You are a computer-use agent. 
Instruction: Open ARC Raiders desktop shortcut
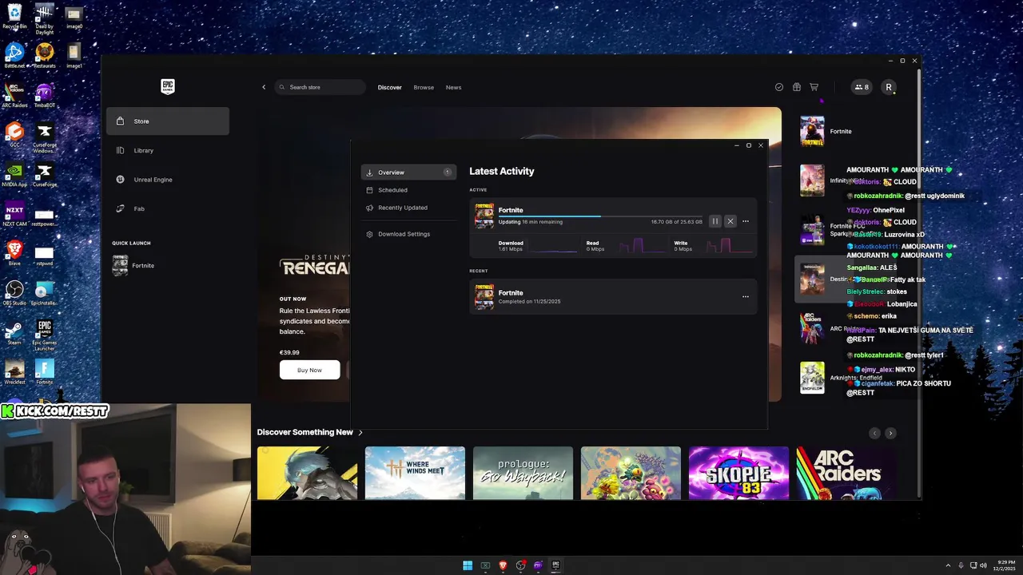point(14,95)
